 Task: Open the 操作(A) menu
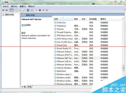(14, 6)
